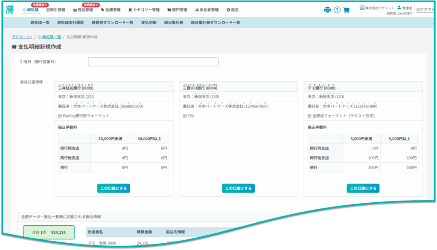Go to 締日集計表 submenu tab
Viewport: 437px width, 250px height.
click(x=174, y=23)
